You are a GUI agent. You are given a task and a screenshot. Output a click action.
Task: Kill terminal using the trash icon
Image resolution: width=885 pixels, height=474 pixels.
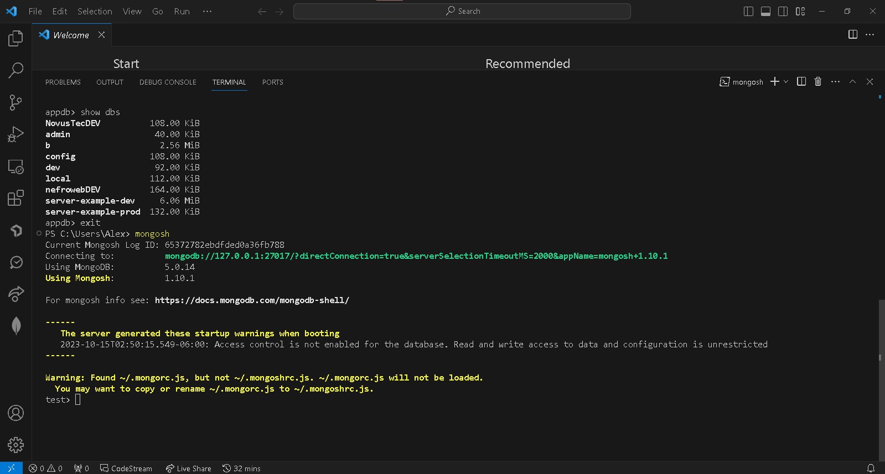[x=818, y=82]
